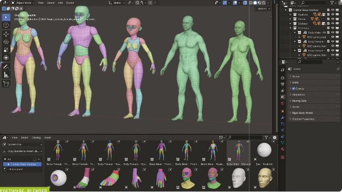
Task: Select the Select Box tool
Action: [x=6, y=17]
